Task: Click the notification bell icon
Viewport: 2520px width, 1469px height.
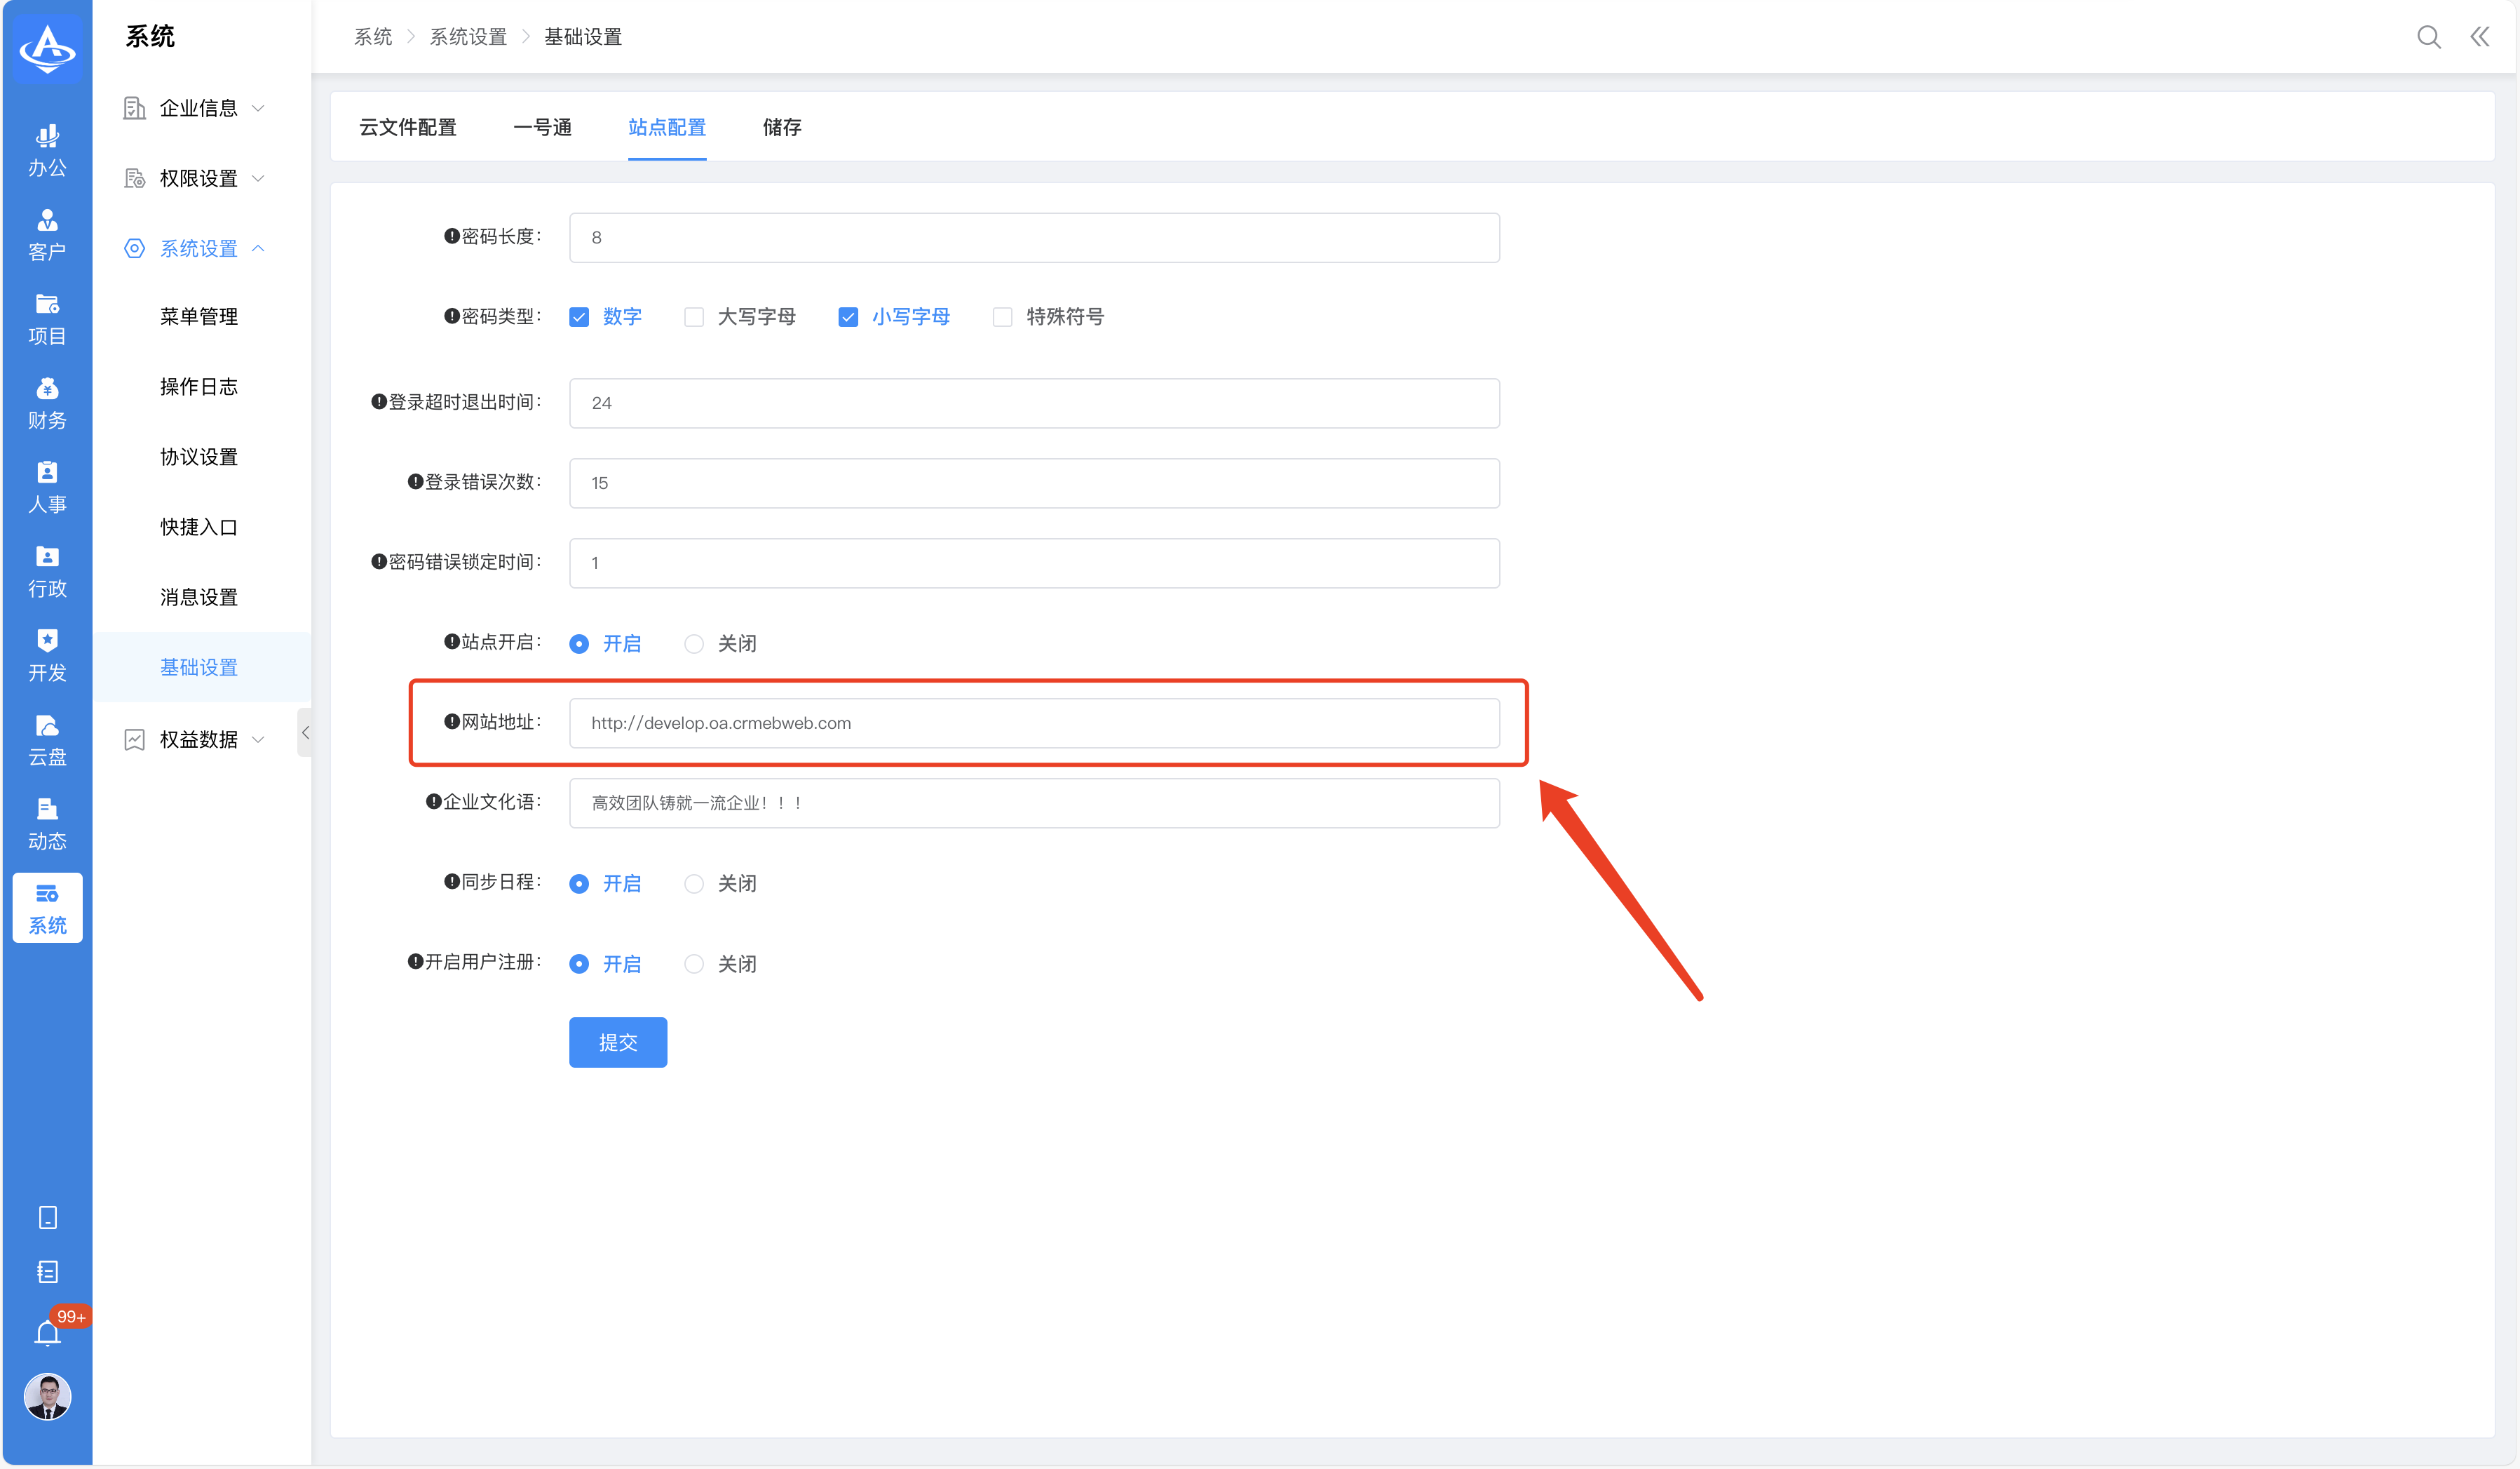Action: coord(47,1333)
